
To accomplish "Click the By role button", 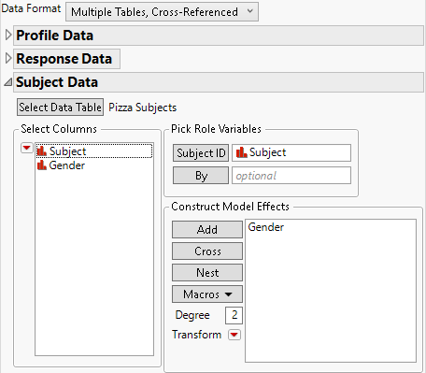I will [201, 176].
